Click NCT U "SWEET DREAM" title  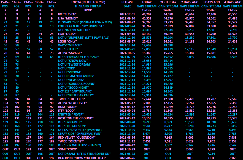tap(75, 64)
